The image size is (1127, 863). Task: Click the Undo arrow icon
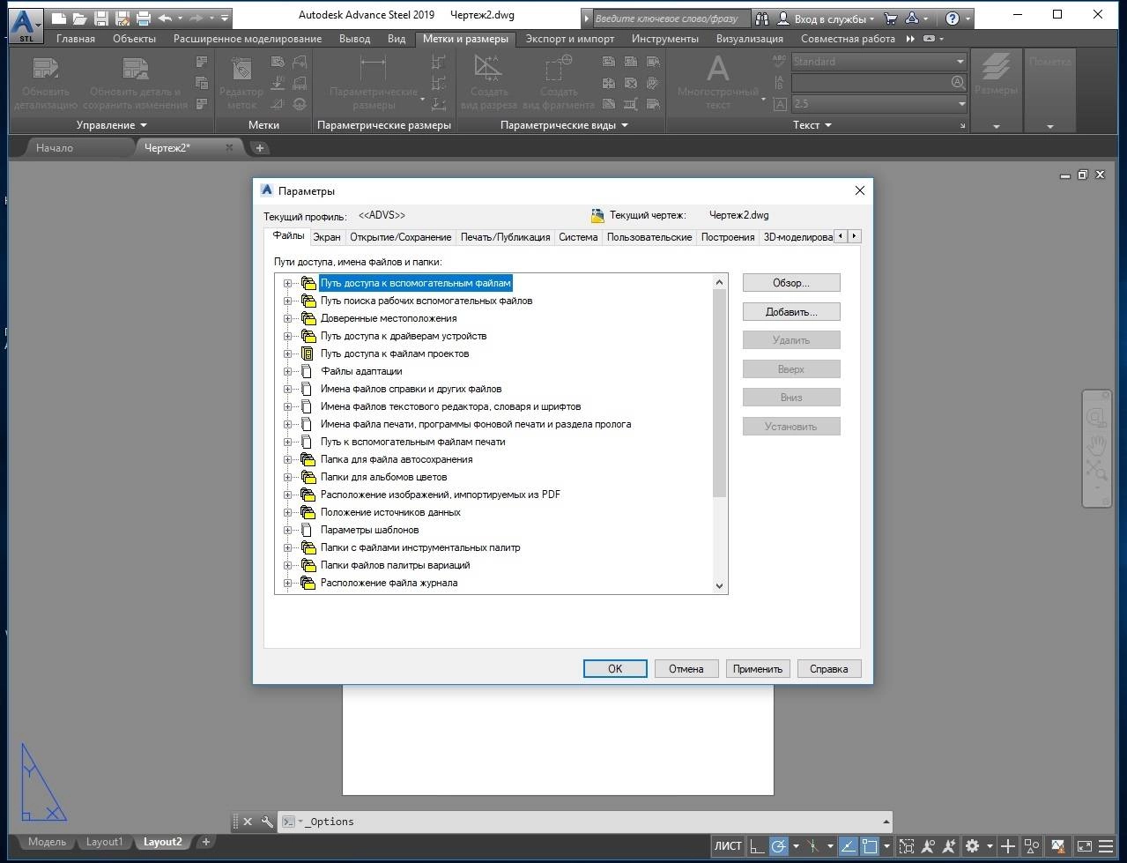tap(165, 18)
